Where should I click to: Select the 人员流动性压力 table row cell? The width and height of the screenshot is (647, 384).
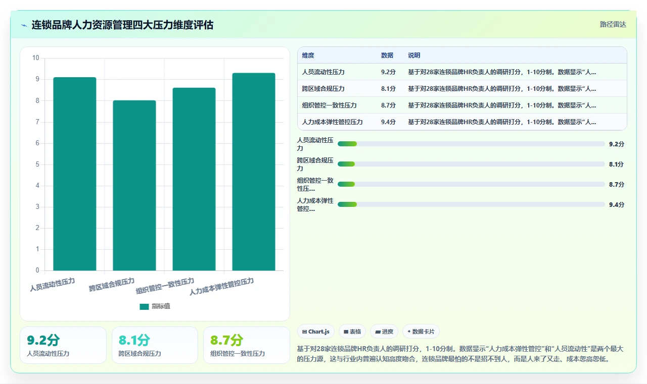323,72
